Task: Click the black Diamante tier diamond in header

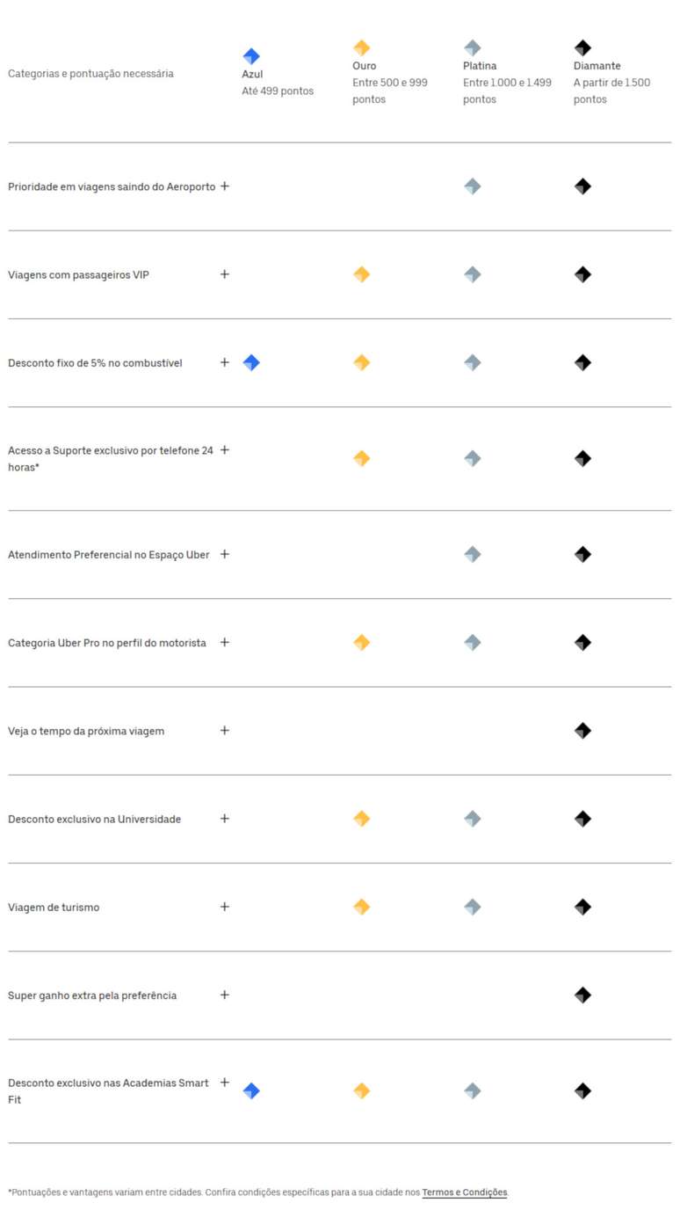Action: pos(582,48)
